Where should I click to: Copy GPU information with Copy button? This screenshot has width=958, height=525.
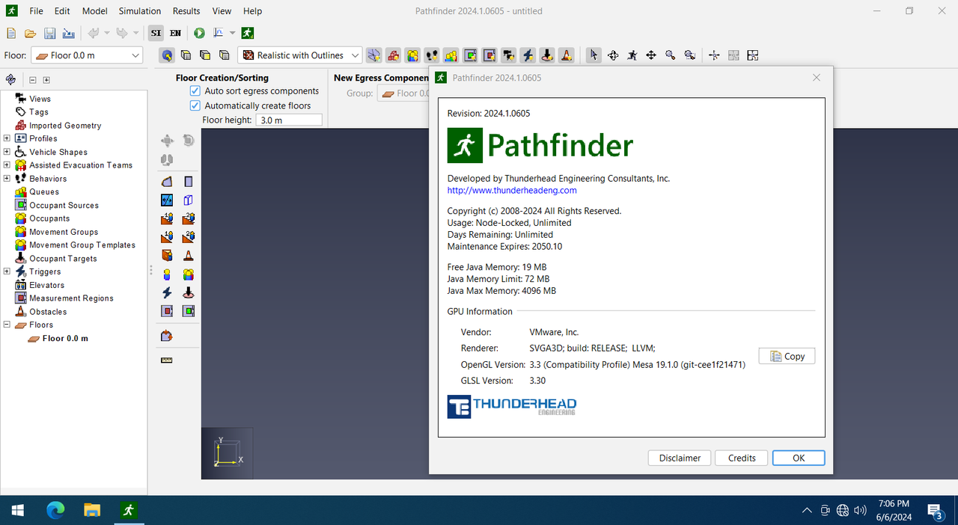click(787, 356)
